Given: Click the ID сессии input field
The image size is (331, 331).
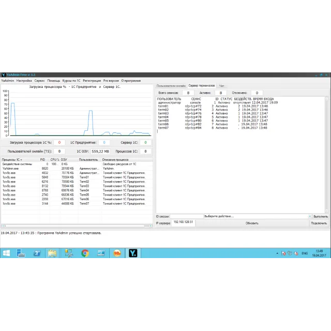Looking at the screenshot, I should pyautogui.click(x=187, y=216).
